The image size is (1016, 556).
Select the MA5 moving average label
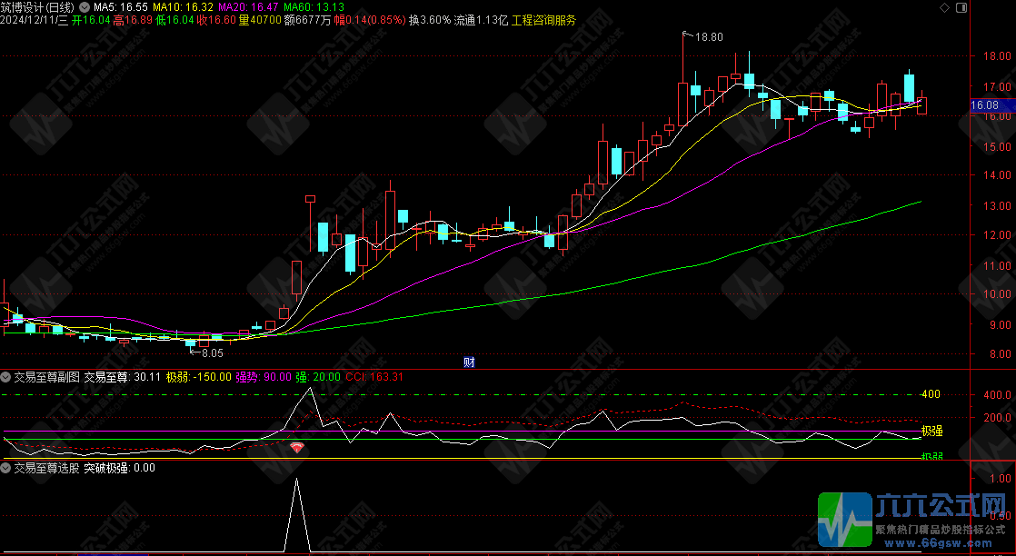[122, 7]
